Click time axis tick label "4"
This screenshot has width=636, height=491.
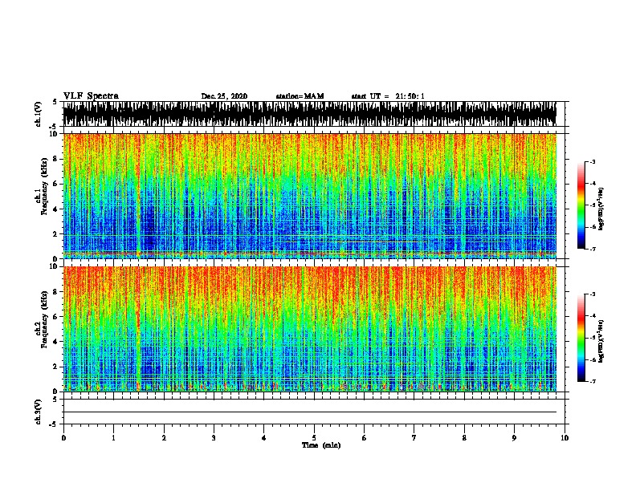coord(264,437)
